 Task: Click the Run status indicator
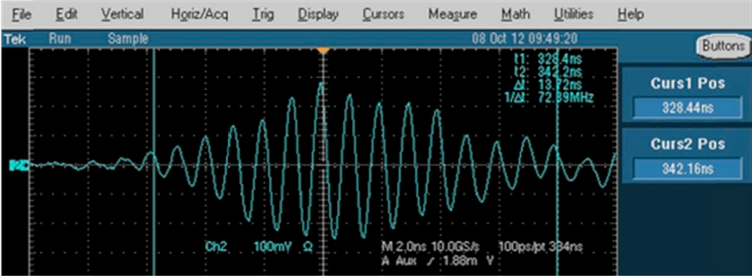pyautogui.click(x=59, y=39)
